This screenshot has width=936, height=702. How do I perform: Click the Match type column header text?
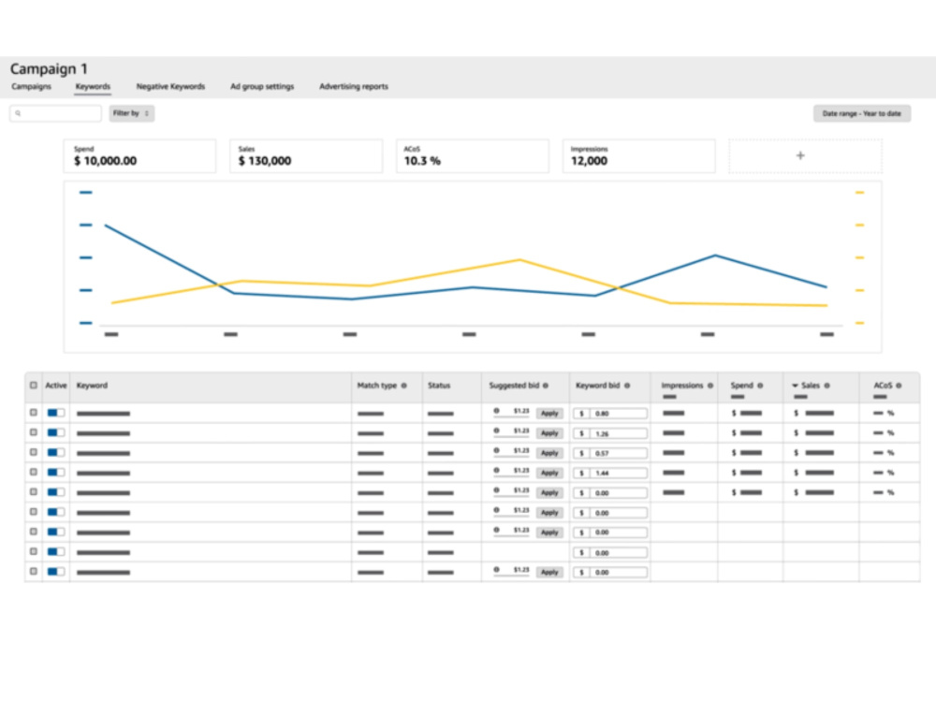[x=376, y=386]
